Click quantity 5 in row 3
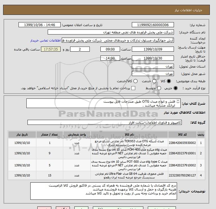This screenshot has width=216, height=209. pyautogui.click(x=50, y=165)
